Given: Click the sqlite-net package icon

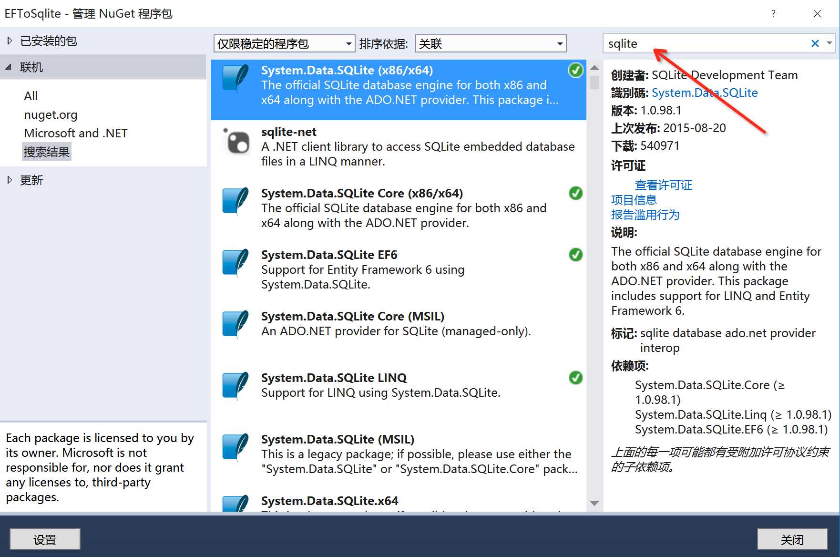Looking at the screenshot, I should 237,141.
